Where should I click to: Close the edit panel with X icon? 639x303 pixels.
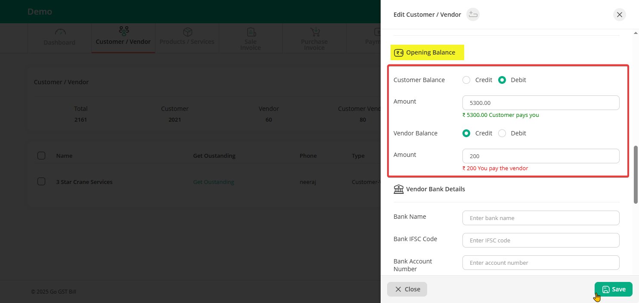coord(619,15)
